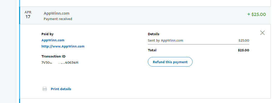Screen dimensions: 272x103
Task: Click the printer icon
Action: (45, 89)
